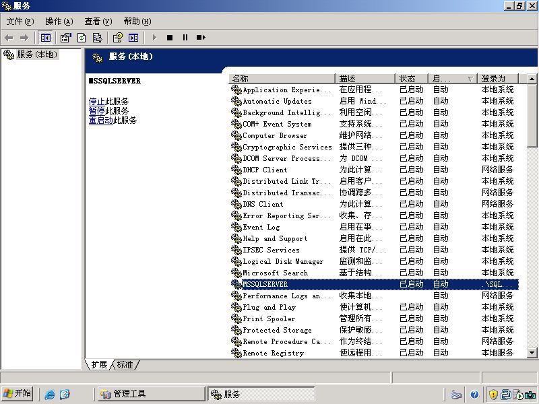The width and height of the screenshot is (539, 404).
Task: Click the Export List toolbar icon
Action: (97, 38)
